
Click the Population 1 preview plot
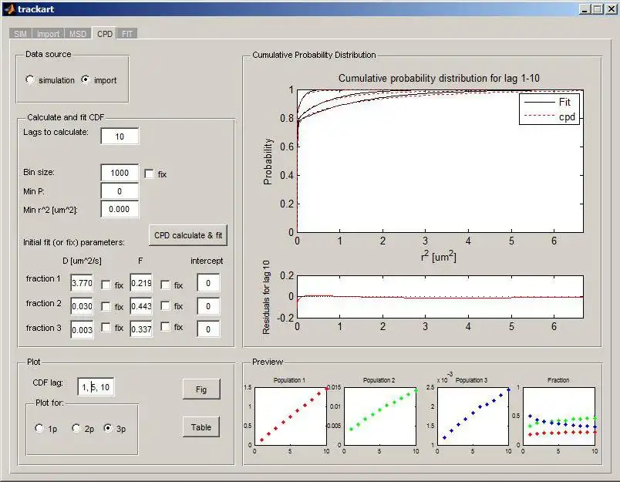(x=291, y=416)
